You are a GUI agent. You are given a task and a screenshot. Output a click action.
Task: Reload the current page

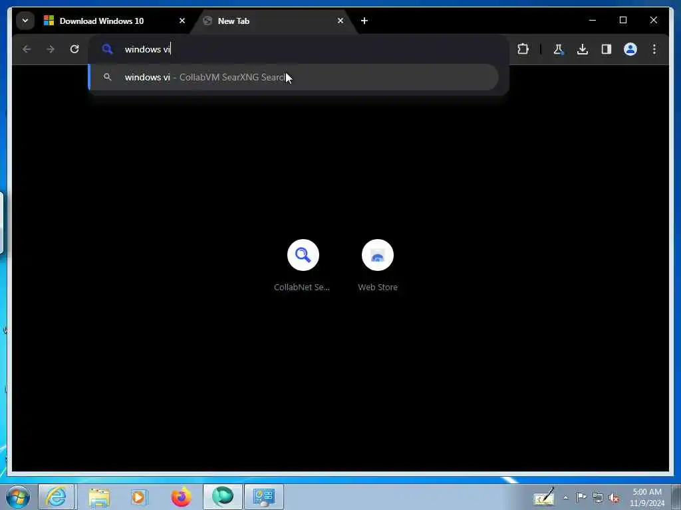(74, 49)
